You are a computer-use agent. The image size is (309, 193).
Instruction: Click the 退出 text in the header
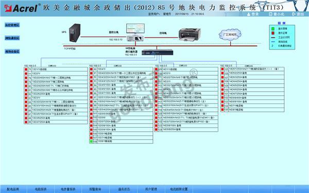(x=300, y=14)
